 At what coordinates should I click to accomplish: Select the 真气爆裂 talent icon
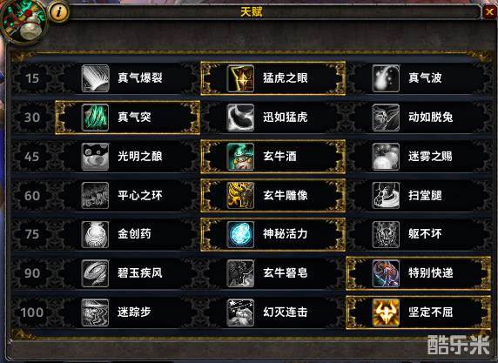pos(95,78)
